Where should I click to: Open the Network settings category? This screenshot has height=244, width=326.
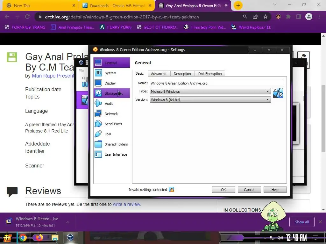112,114
